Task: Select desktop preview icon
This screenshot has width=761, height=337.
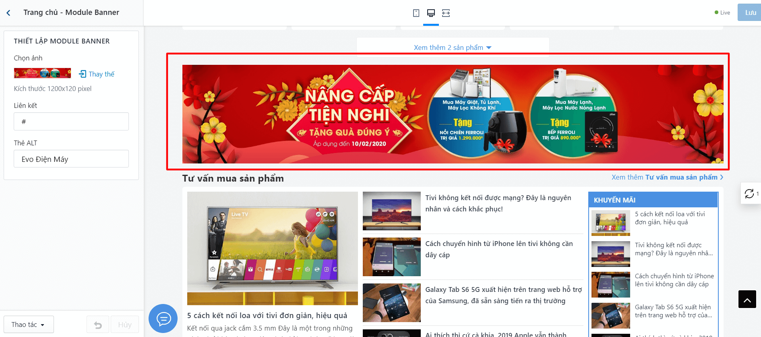Action: point(431,13)
